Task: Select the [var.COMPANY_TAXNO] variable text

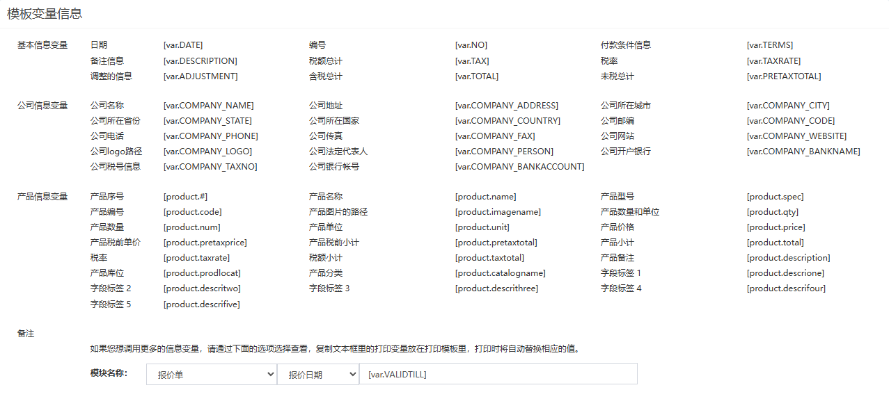Action: pyautogui.click(x=210, y=167)
